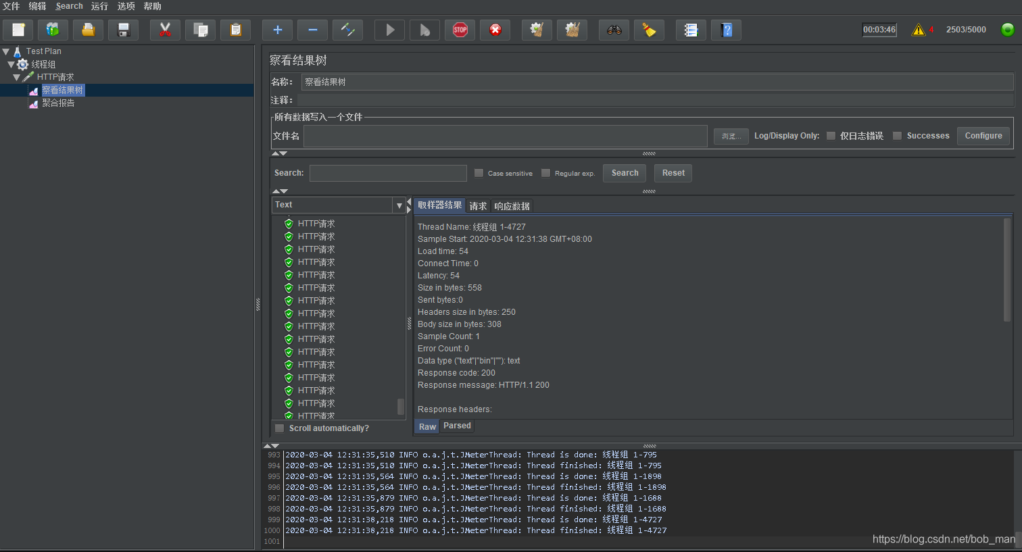Click the collapse arrows above results panel
Viewport: 1022px width, 552px height.
(x=280, y=191)
